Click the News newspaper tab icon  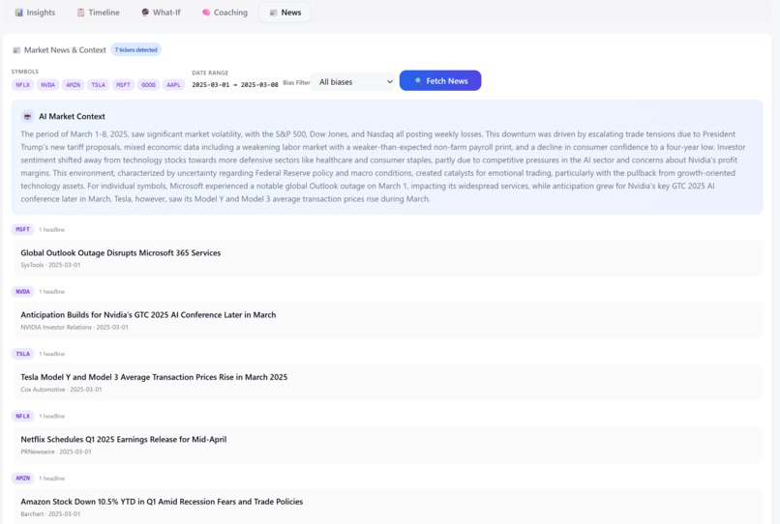coord(273,13)
